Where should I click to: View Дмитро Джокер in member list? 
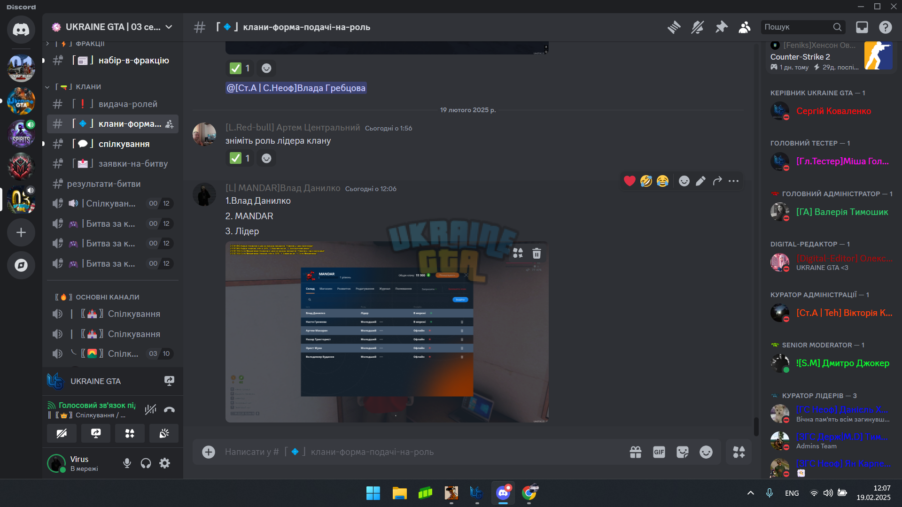832,363
